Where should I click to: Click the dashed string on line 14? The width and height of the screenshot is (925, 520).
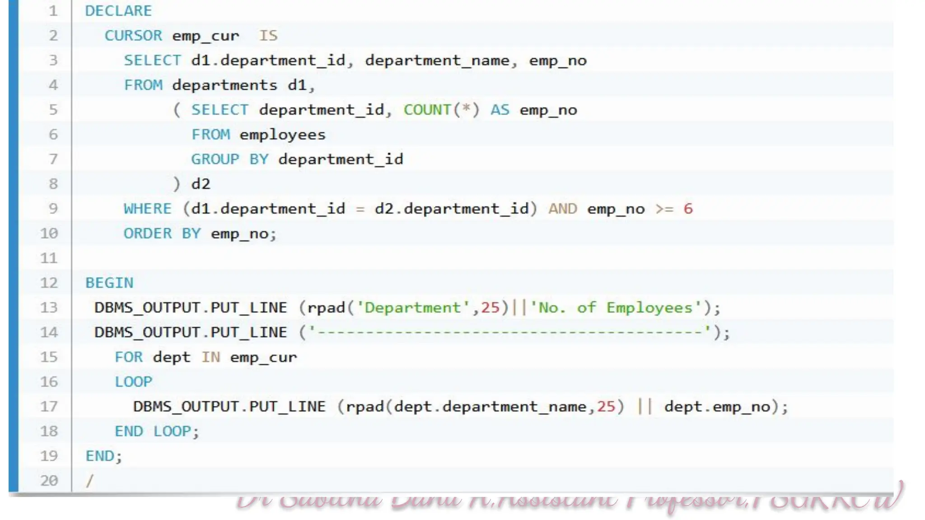(509, 333)
